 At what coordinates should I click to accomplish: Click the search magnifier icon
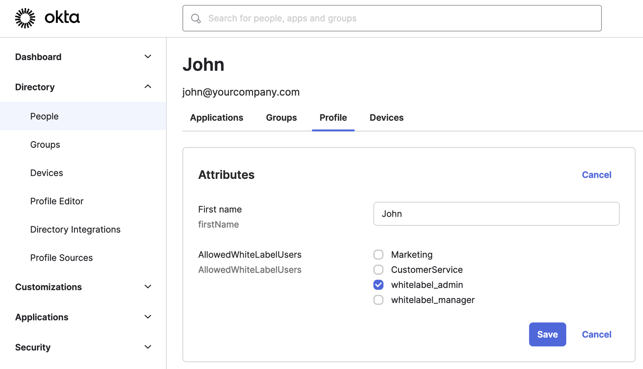tap(196, 18)
